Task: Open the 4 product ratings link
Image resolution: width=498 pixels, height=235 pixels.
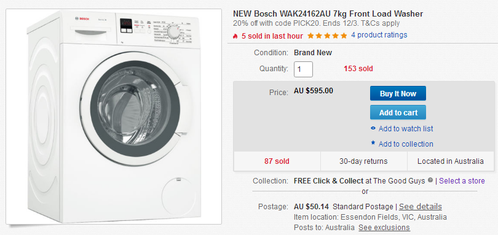Action: click(x=379, y=35)
